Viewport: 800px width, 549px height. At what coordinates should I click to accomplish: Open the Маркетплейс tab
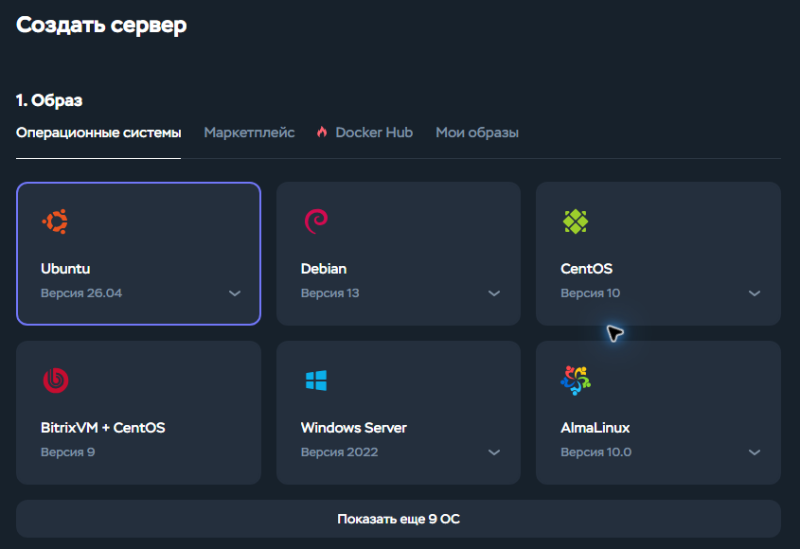[x=250, y=133]
